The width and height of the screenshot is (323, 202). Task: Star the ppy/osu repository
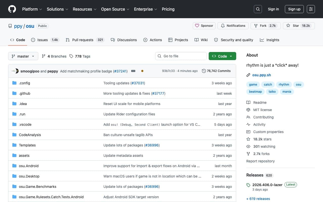(299, 26)
